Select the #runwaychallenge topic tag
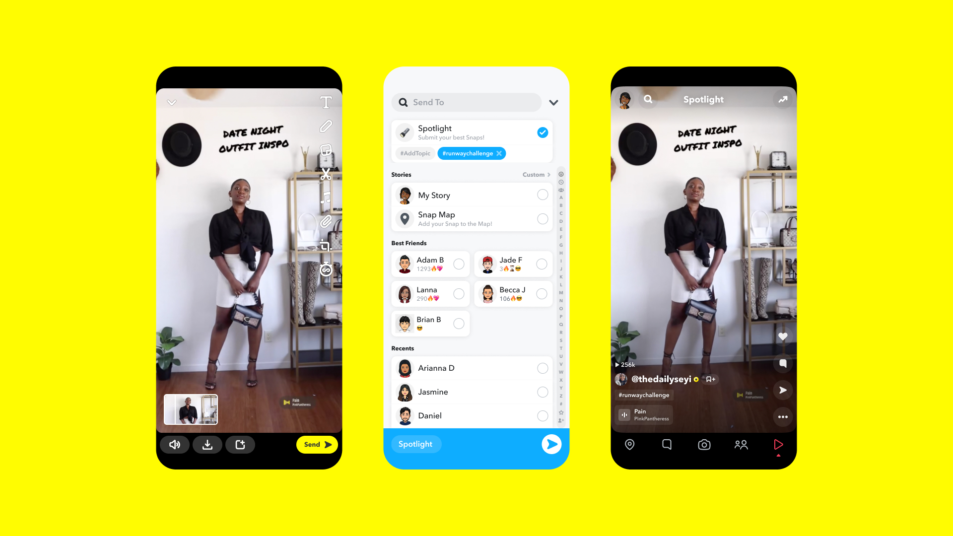 tap(467, 153)
